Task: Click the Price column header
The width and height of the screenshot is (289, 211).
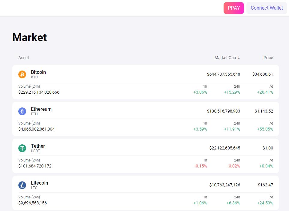Action: 268,57
